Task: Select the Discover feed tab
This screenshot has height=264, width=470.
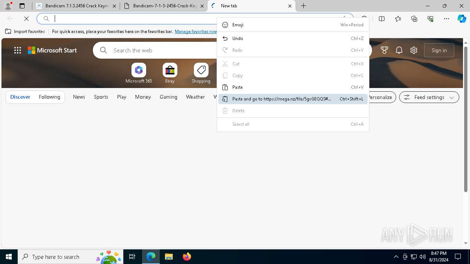Action: click(x=20, y=97)
